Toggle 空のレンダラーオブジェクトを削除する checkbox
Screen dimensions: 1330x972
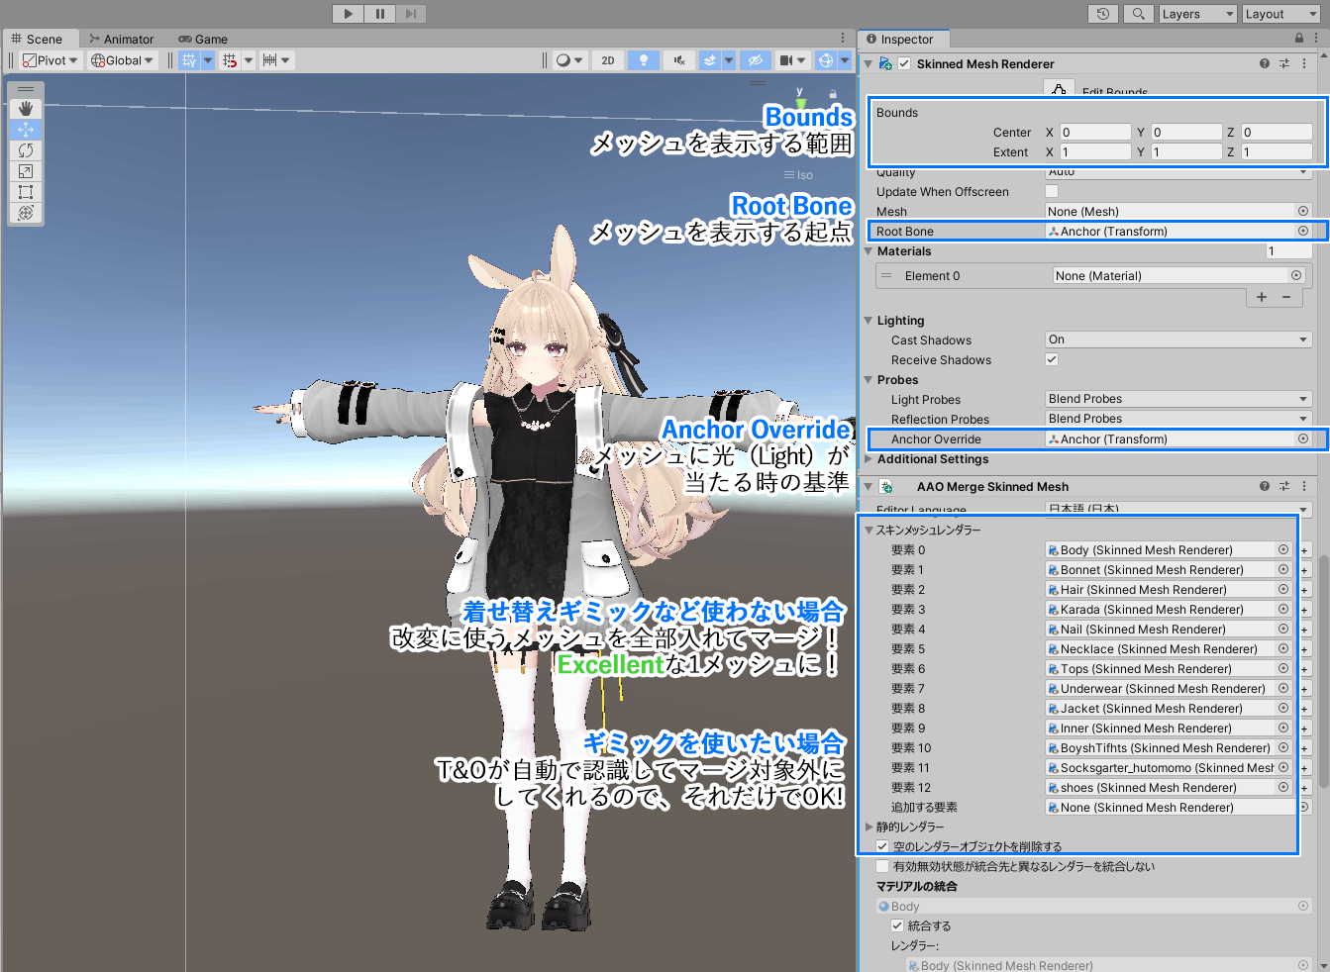click(882, 846)
